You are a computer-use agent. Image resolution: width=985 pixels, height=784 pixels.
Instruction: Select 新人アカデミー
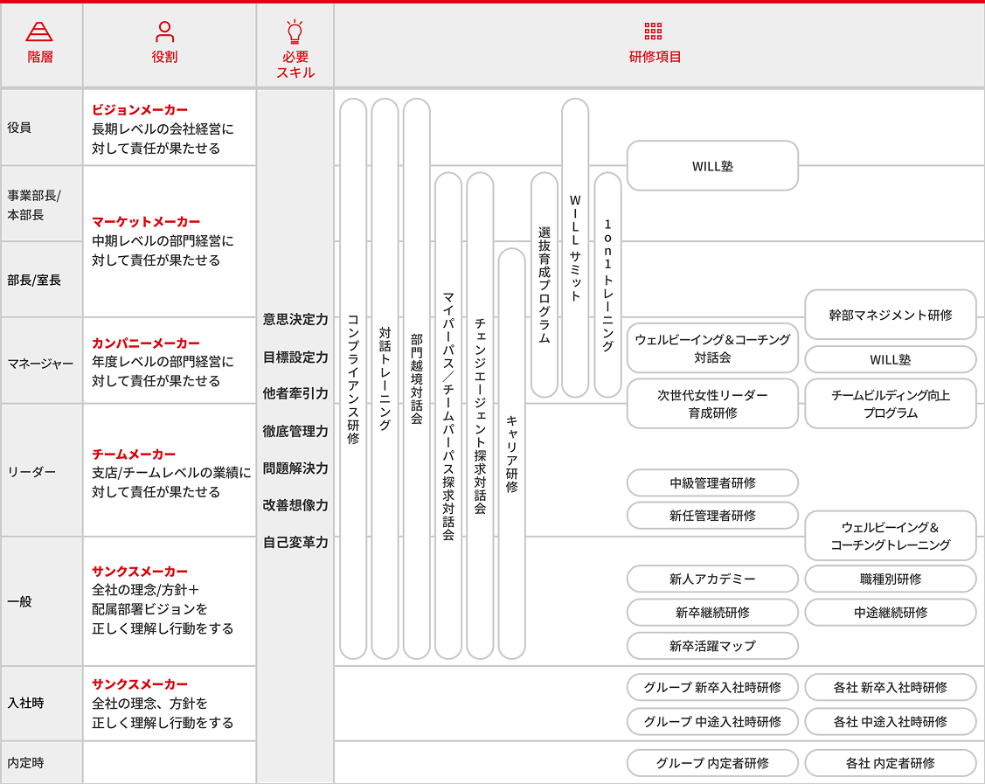[711, 579]
